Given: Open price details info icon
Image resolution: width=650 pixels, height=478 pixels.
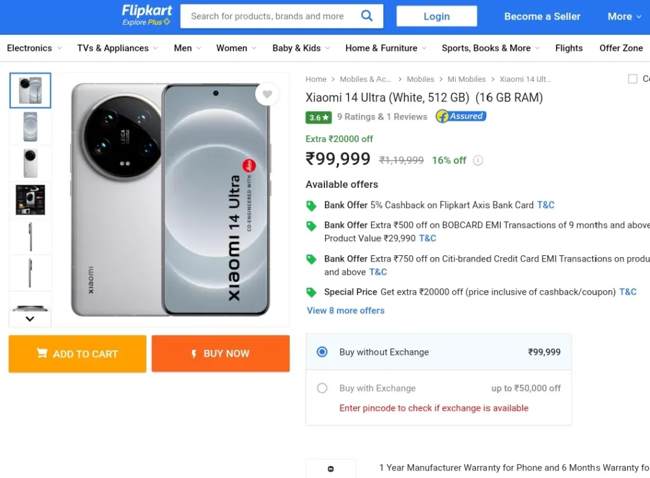Looking at the screenshot, I should 478,161.
